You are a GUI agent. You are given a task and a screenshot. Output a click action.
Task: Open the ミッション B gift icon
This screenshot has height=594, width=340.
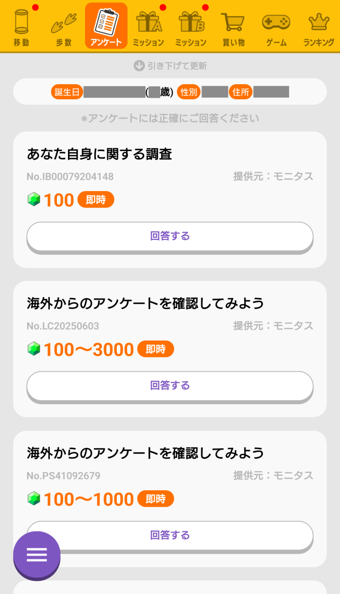pos(191,26)
